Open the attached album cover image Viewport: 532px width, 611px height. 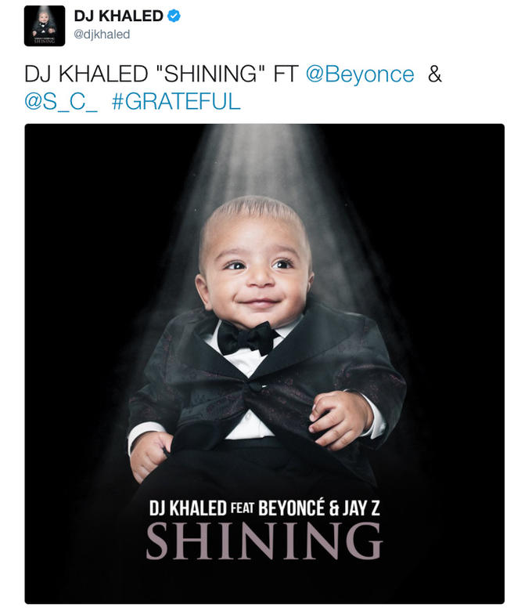[x=264, y=363]
